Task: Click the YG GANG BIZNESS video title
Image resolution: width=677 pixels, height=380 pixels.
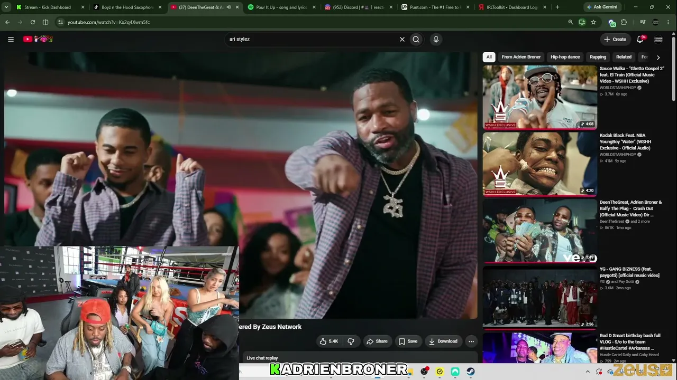Action: pos(629,272)
